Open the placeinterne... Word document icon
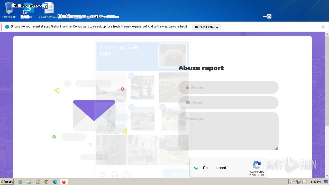This screenshot has width=329, height=185. pos(48,10)
